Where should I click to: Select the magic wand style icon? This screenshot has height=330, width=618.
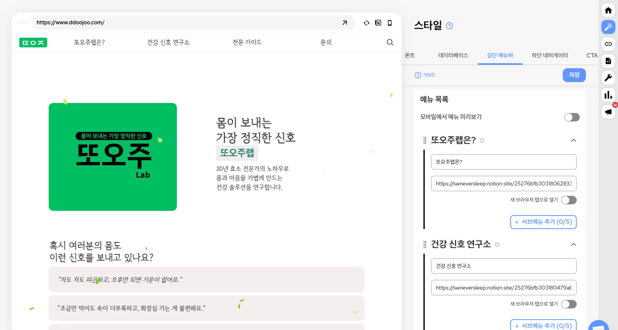[x=608, y=27]
